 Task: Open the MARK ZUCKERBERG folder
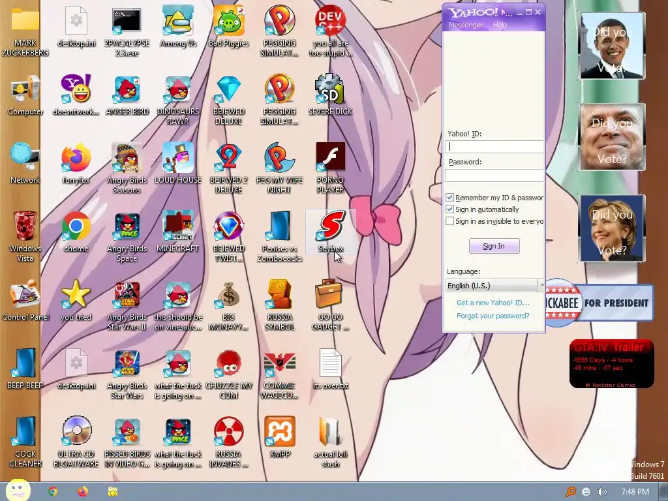point(25,32)
